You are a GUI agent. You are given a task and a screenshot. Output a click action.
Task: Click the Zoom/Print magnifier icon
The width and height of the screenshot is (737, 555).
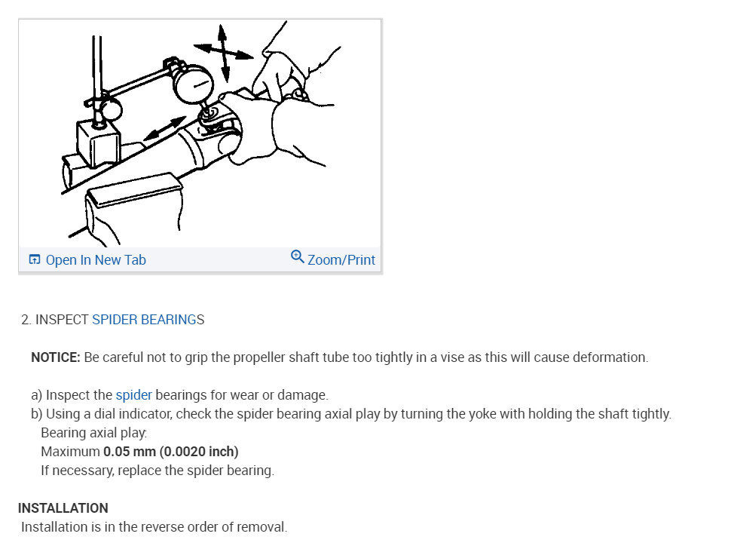coord(297,257)
